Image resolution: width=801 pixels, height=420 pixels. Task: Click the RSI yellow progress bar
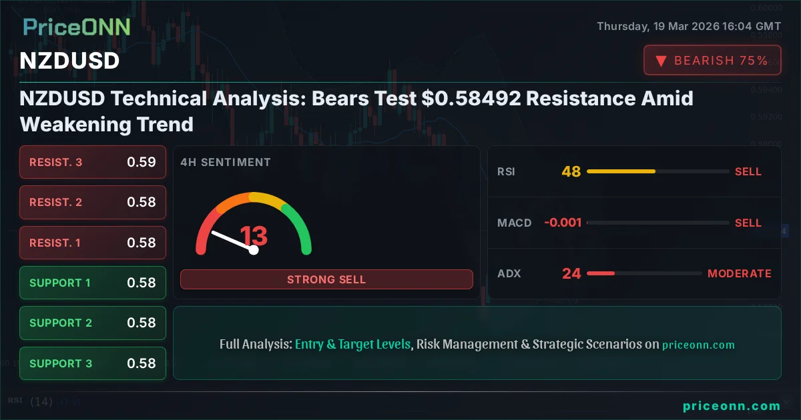pos(621,171)
